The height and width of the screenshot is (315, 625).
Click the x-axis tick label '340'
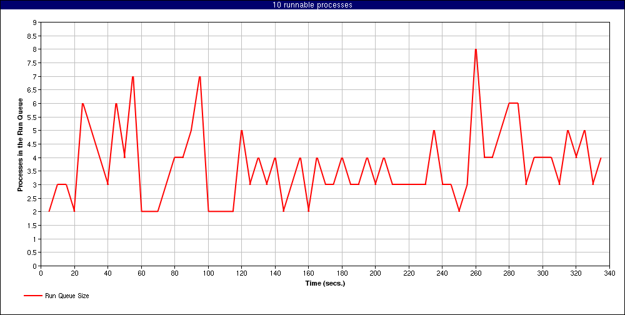click(609, 274)
